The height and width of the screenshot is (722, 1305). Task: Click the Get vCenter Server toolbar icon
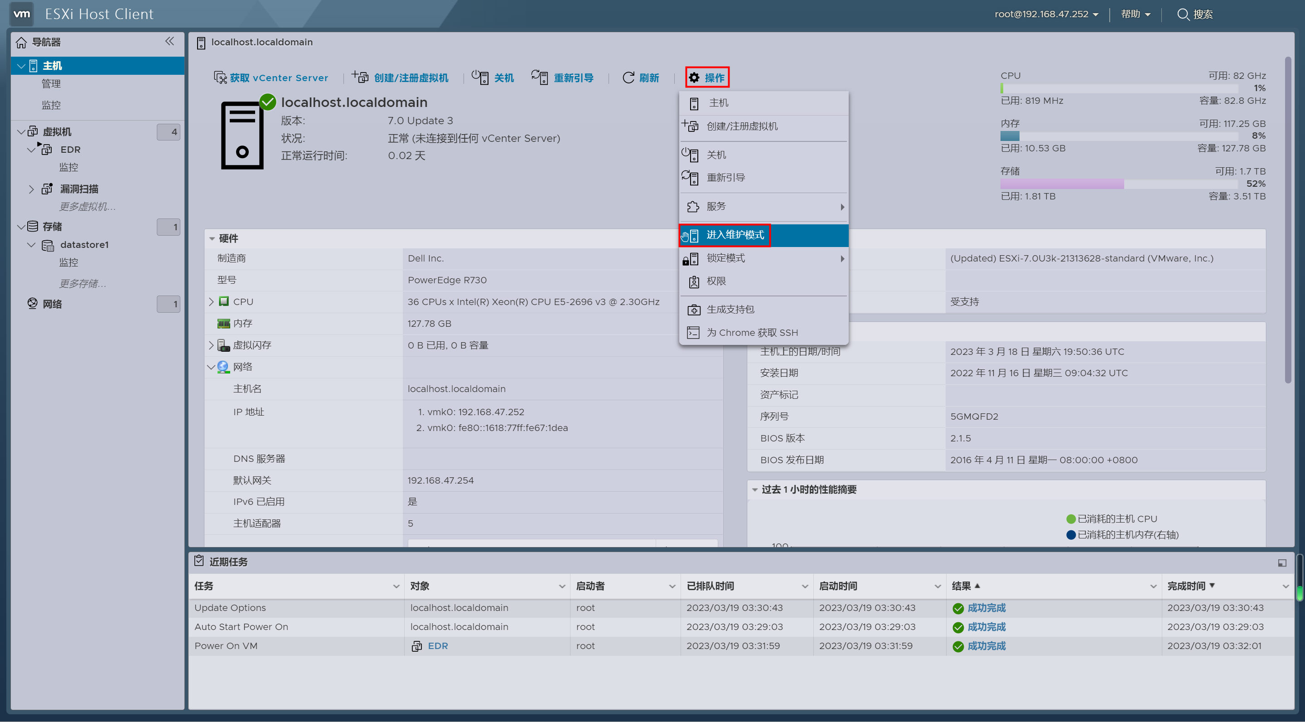pyautogui.click(x=220, y=78)
